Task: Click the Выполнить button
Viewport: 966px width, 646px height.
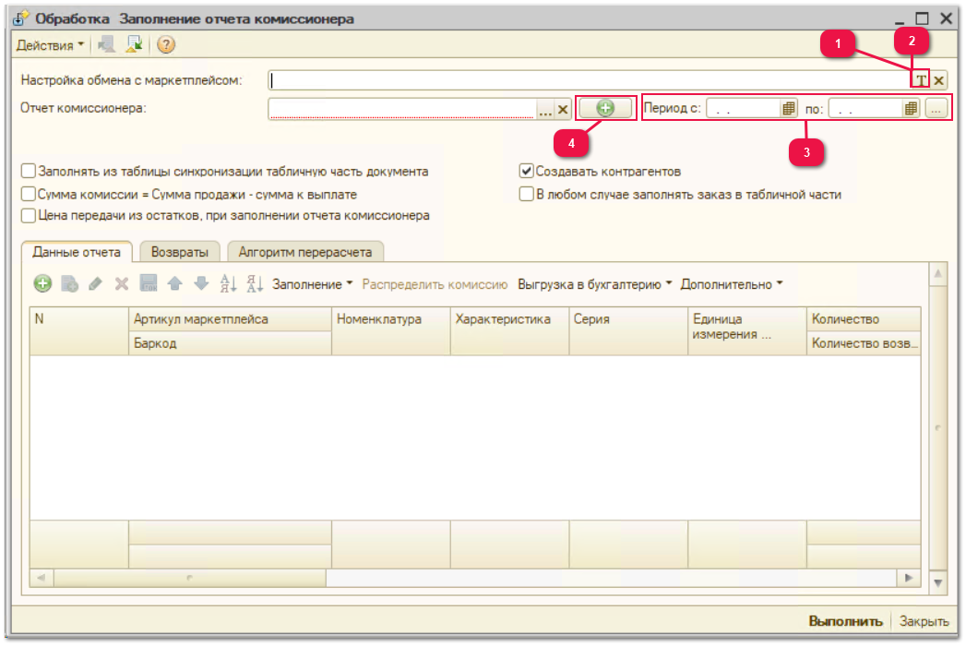Action: (x=845, y=621)
